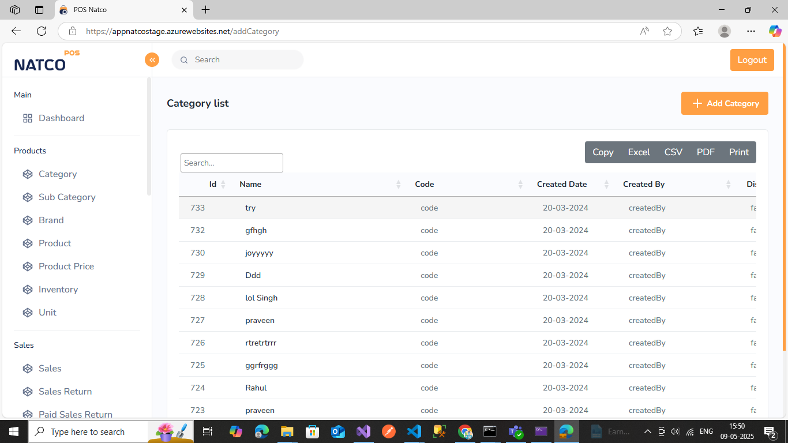788x443 pixels.
Task: Sort the table by the Id column
Action: pos(213,185)
